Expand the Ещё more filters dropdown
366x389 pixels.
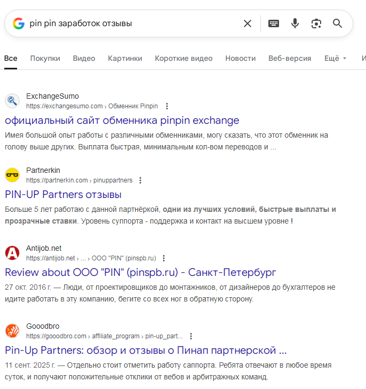coord(335,58)
